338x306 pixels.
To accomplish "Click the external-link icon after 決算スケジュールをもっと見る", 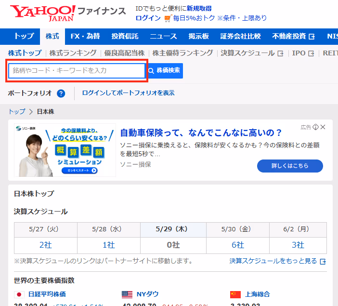I will pyautogui.click(x=323, y=262).
